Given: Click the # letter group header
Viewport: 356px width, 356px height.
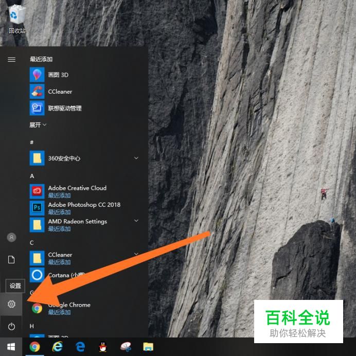Looking at the screenshot, I should [32, 142].
